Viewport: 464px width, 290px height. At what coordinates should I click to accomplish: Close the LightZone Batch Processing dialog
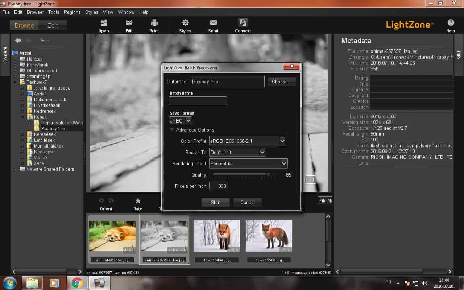(292, 66)
